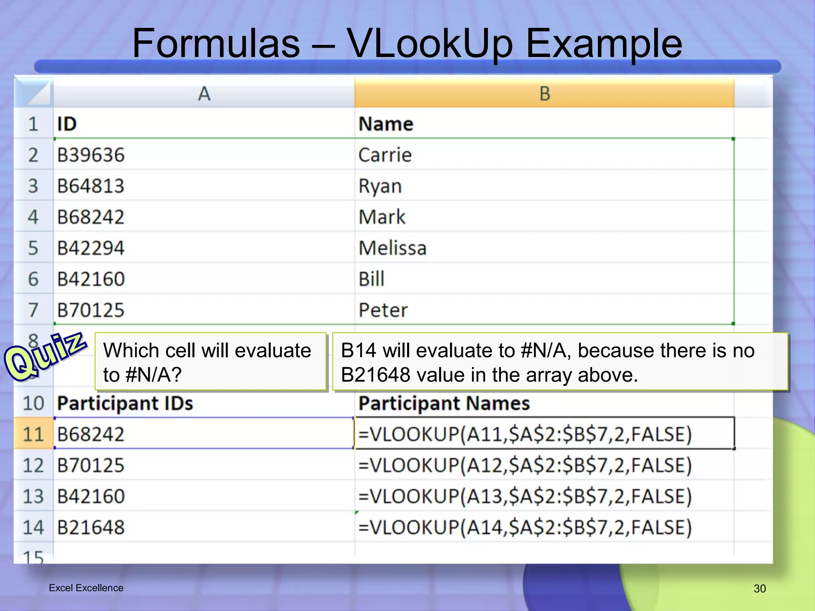This screenshot has height=611, width=815.
Task: Click the Participant IDs heading cell
Action: pyautogui.click(x=204, y=403)
